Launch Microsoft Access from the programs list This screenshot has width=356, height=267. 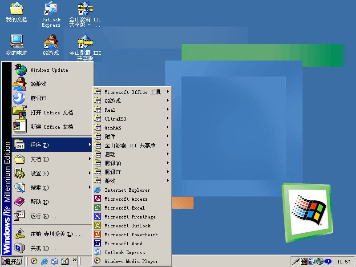pyautogui.click(x=132, y=198)
